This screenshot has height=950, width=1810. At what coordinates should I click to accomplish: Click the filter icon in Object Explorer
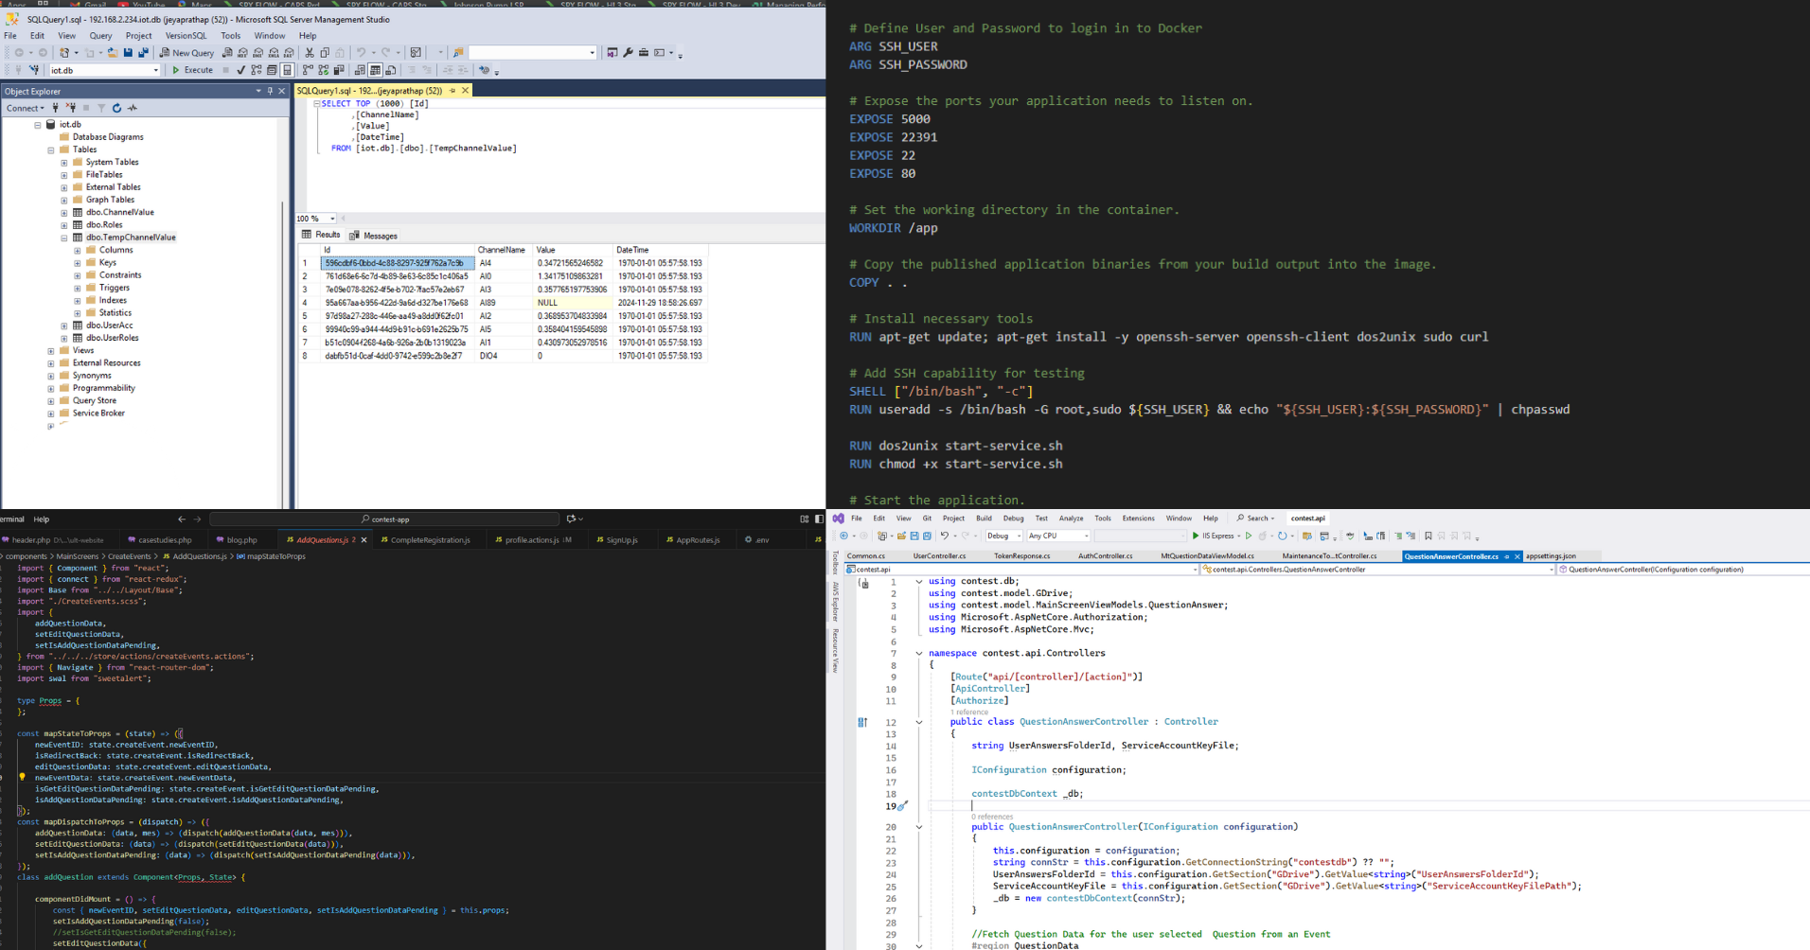click(x=101, y=108)
